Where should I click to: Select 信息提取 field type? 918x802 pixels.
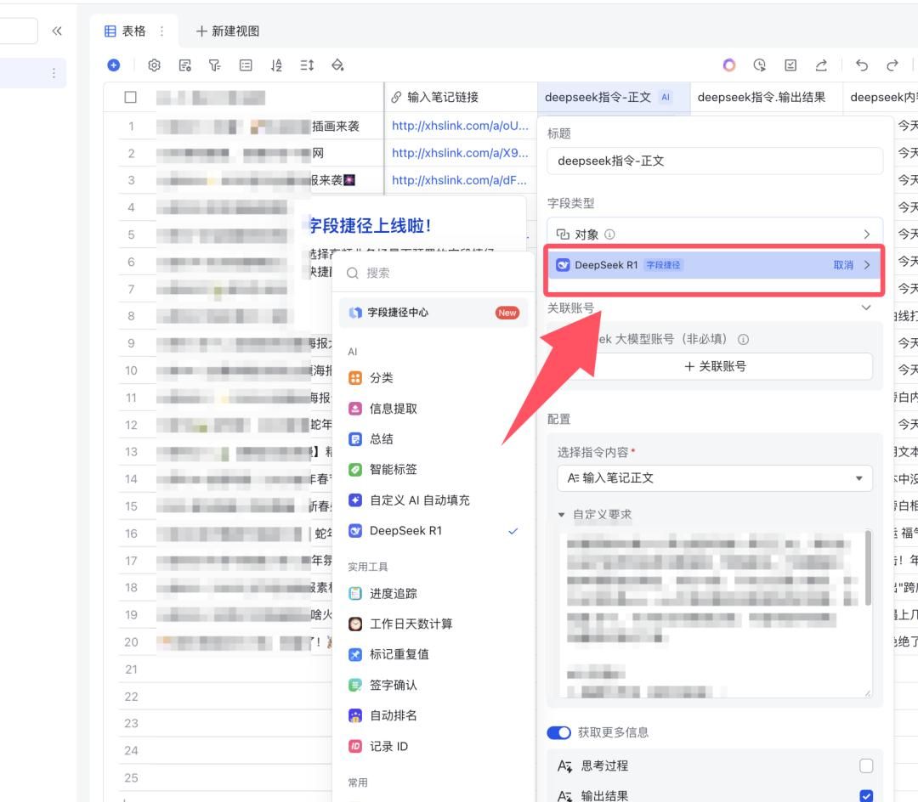433,409
